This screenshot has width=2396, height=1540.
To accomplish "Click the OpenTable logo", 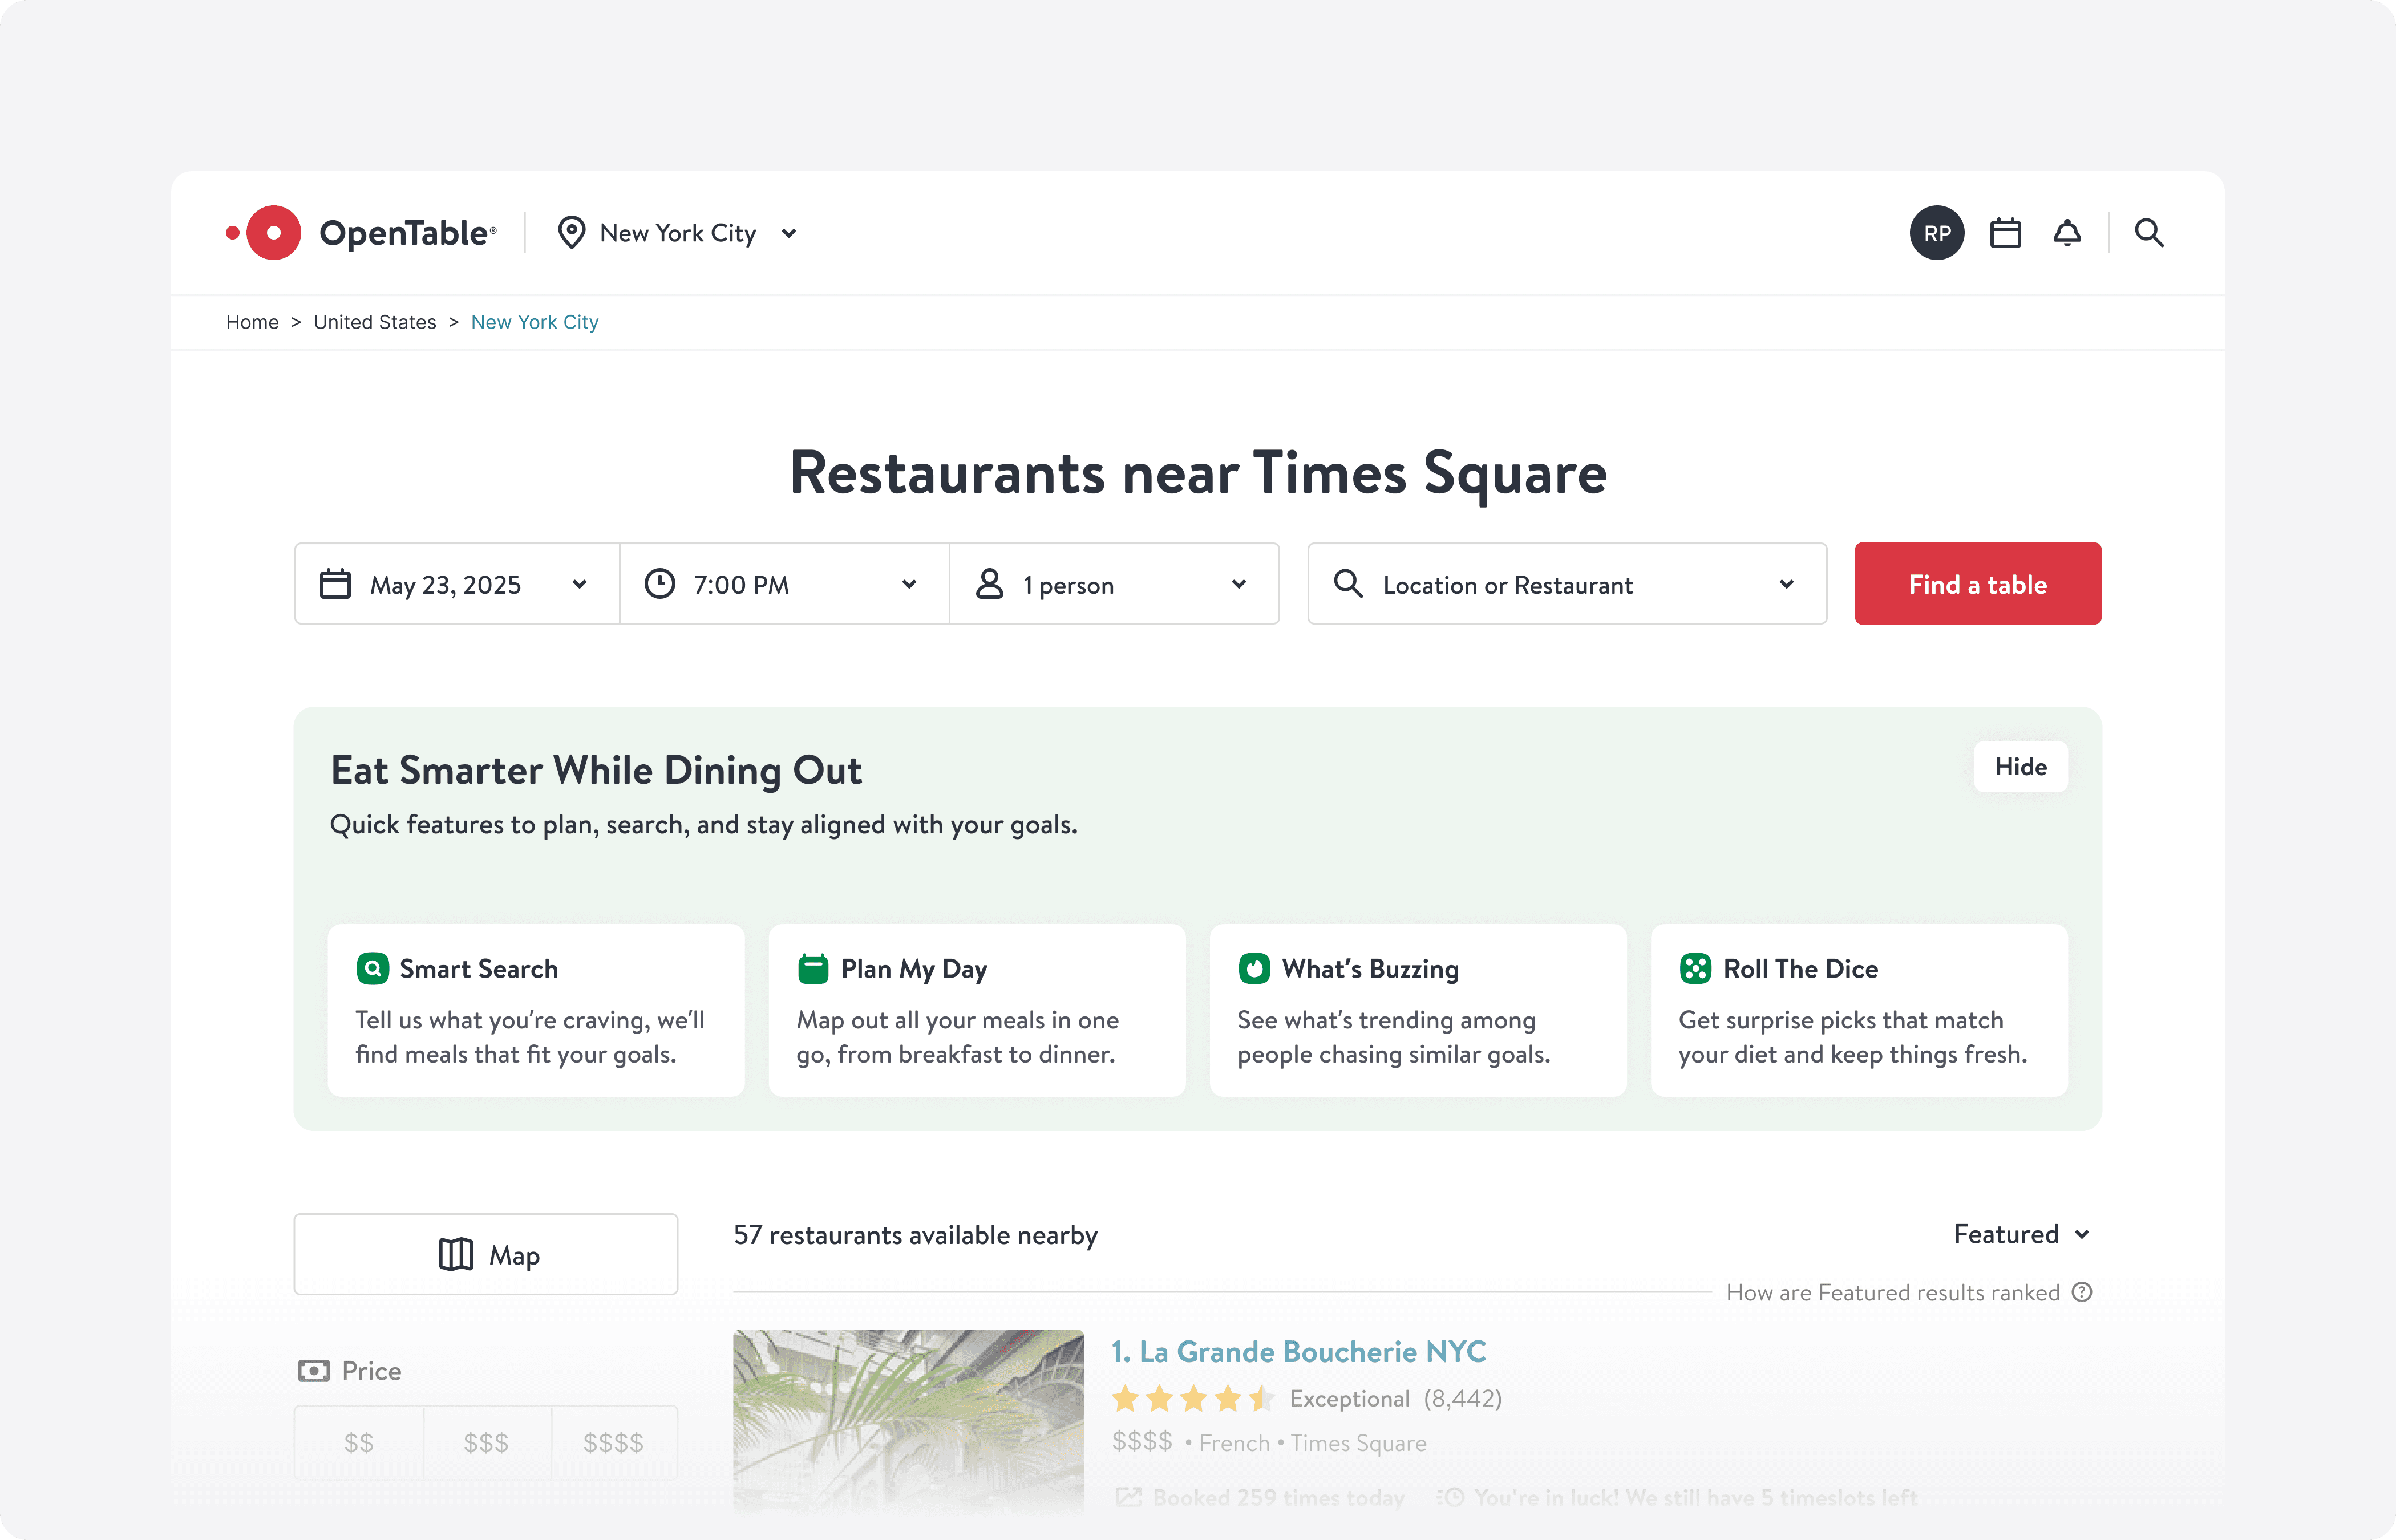I will (x=361, y=233).
